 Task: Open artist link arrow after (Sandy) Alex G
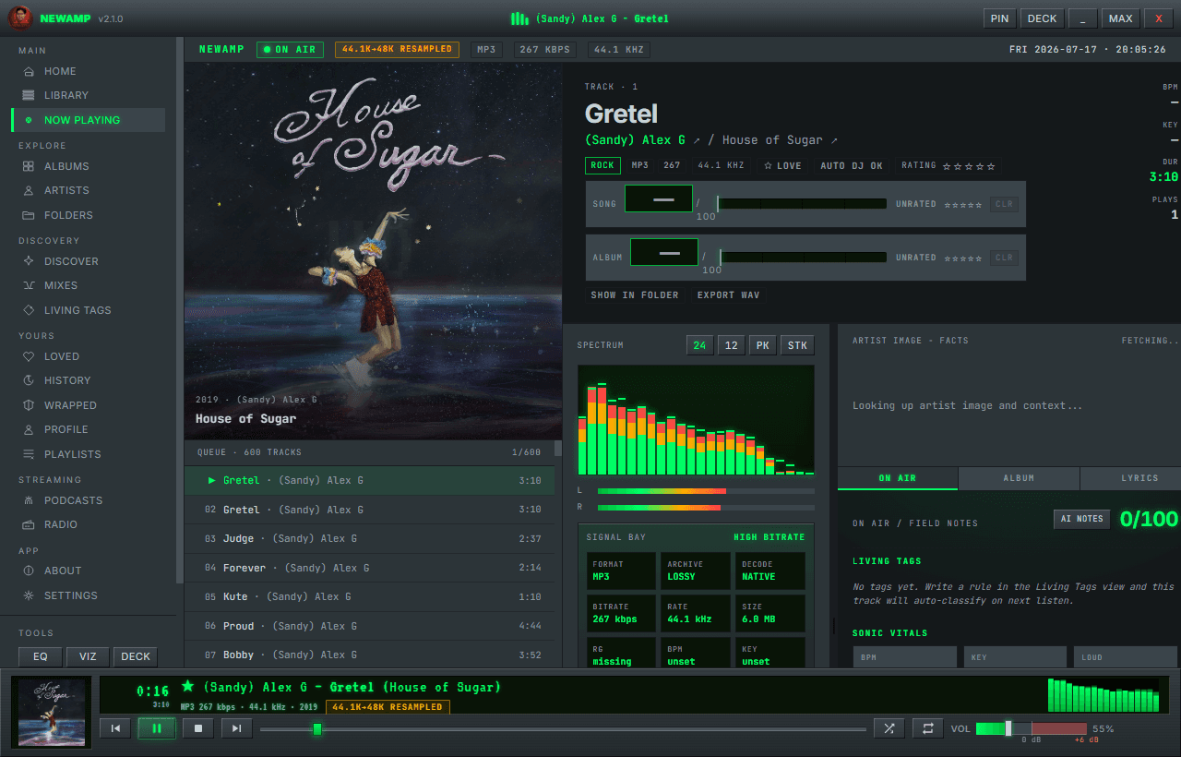[698, 140]
